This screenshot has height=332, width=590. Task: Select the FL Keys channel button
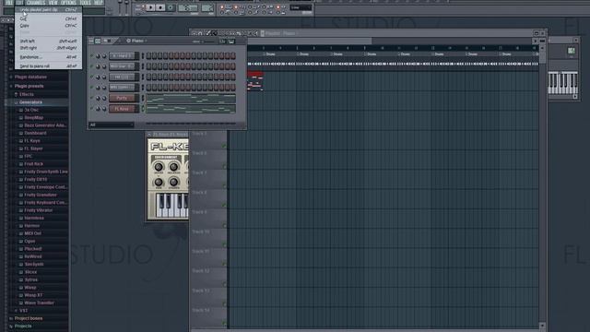[x=122, y=109]
